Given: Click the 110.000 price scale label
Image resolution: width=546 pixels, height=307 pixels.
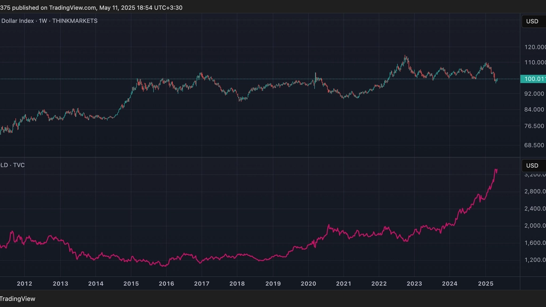Looking at the screenshot, I should pos(535,62).
